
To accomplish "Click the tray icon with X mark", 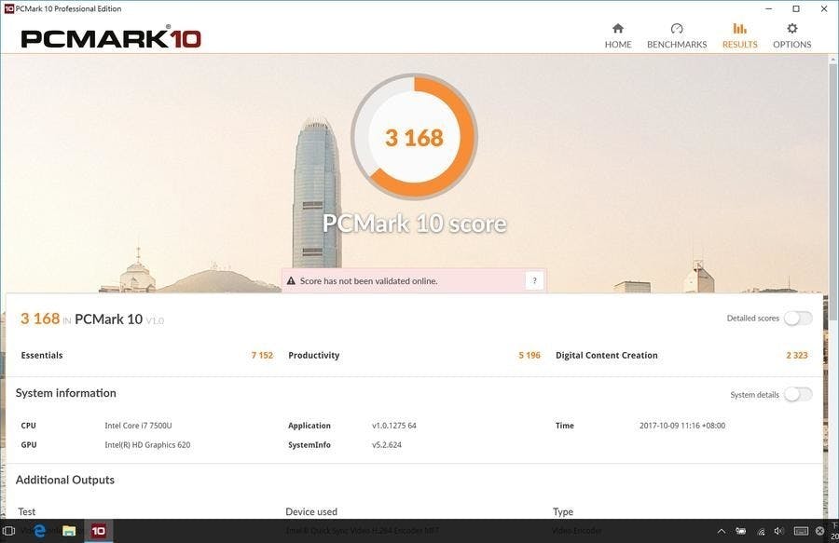I will 819,531.
